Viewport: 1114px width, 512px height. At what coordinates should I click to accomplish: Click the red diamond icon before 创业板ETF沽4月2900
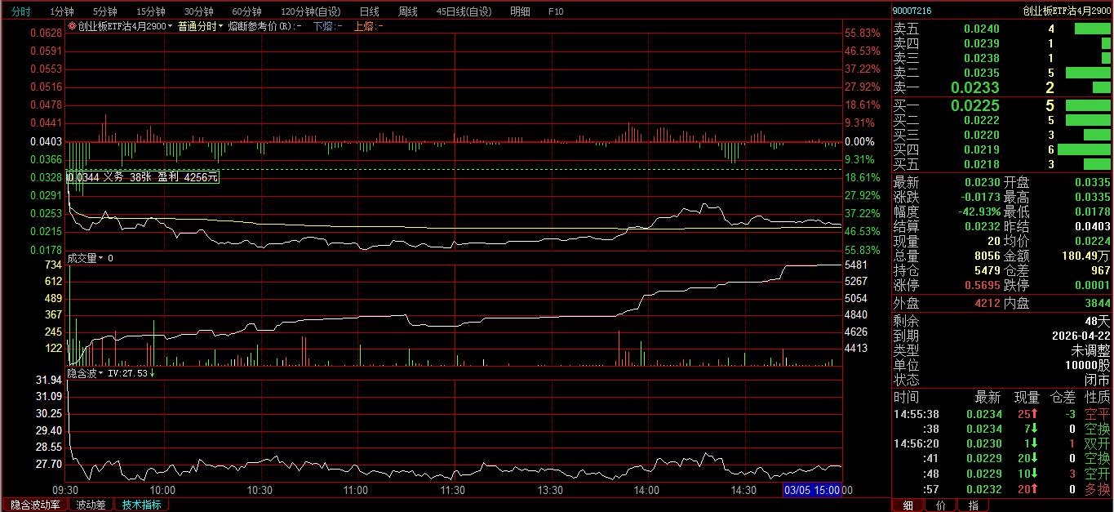click(x=72, y=26)
